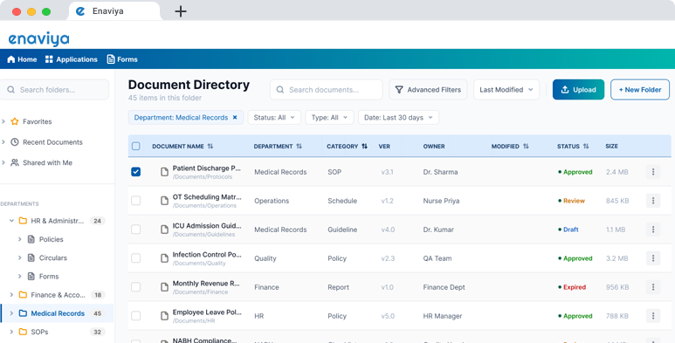
Task: Click the Upload button
Action: pos(578,90)
